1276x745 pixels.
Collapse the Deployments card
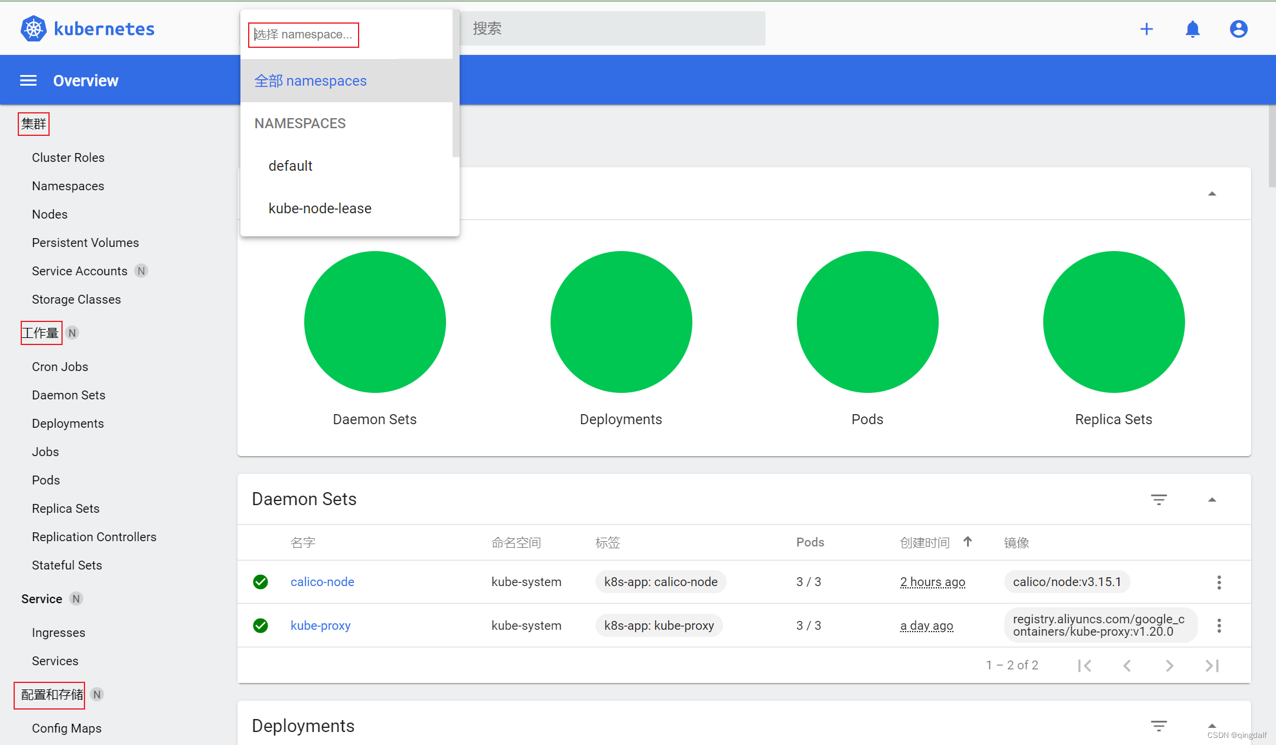[x=1212, y=726]
